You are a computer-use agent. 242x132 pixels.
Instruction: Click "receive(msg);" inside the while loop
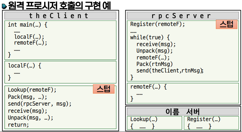click(x=156, y=44)
